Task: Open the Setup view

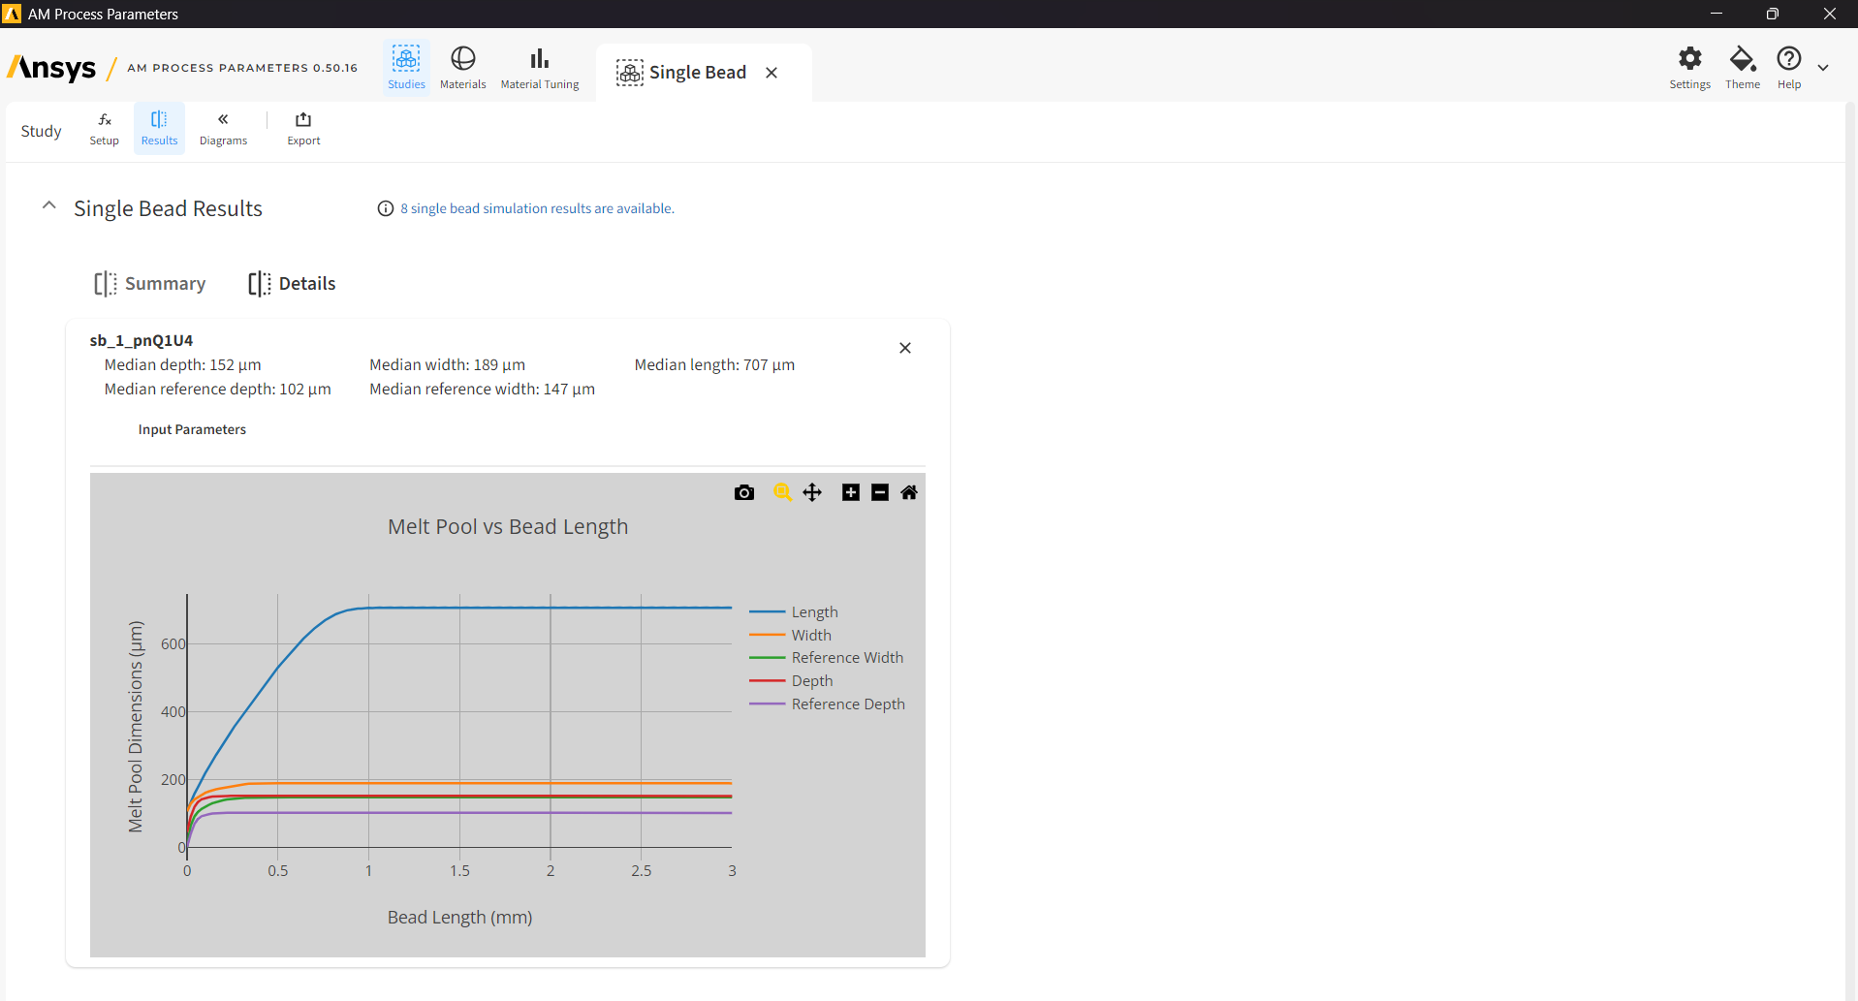Action: [105, 128]
